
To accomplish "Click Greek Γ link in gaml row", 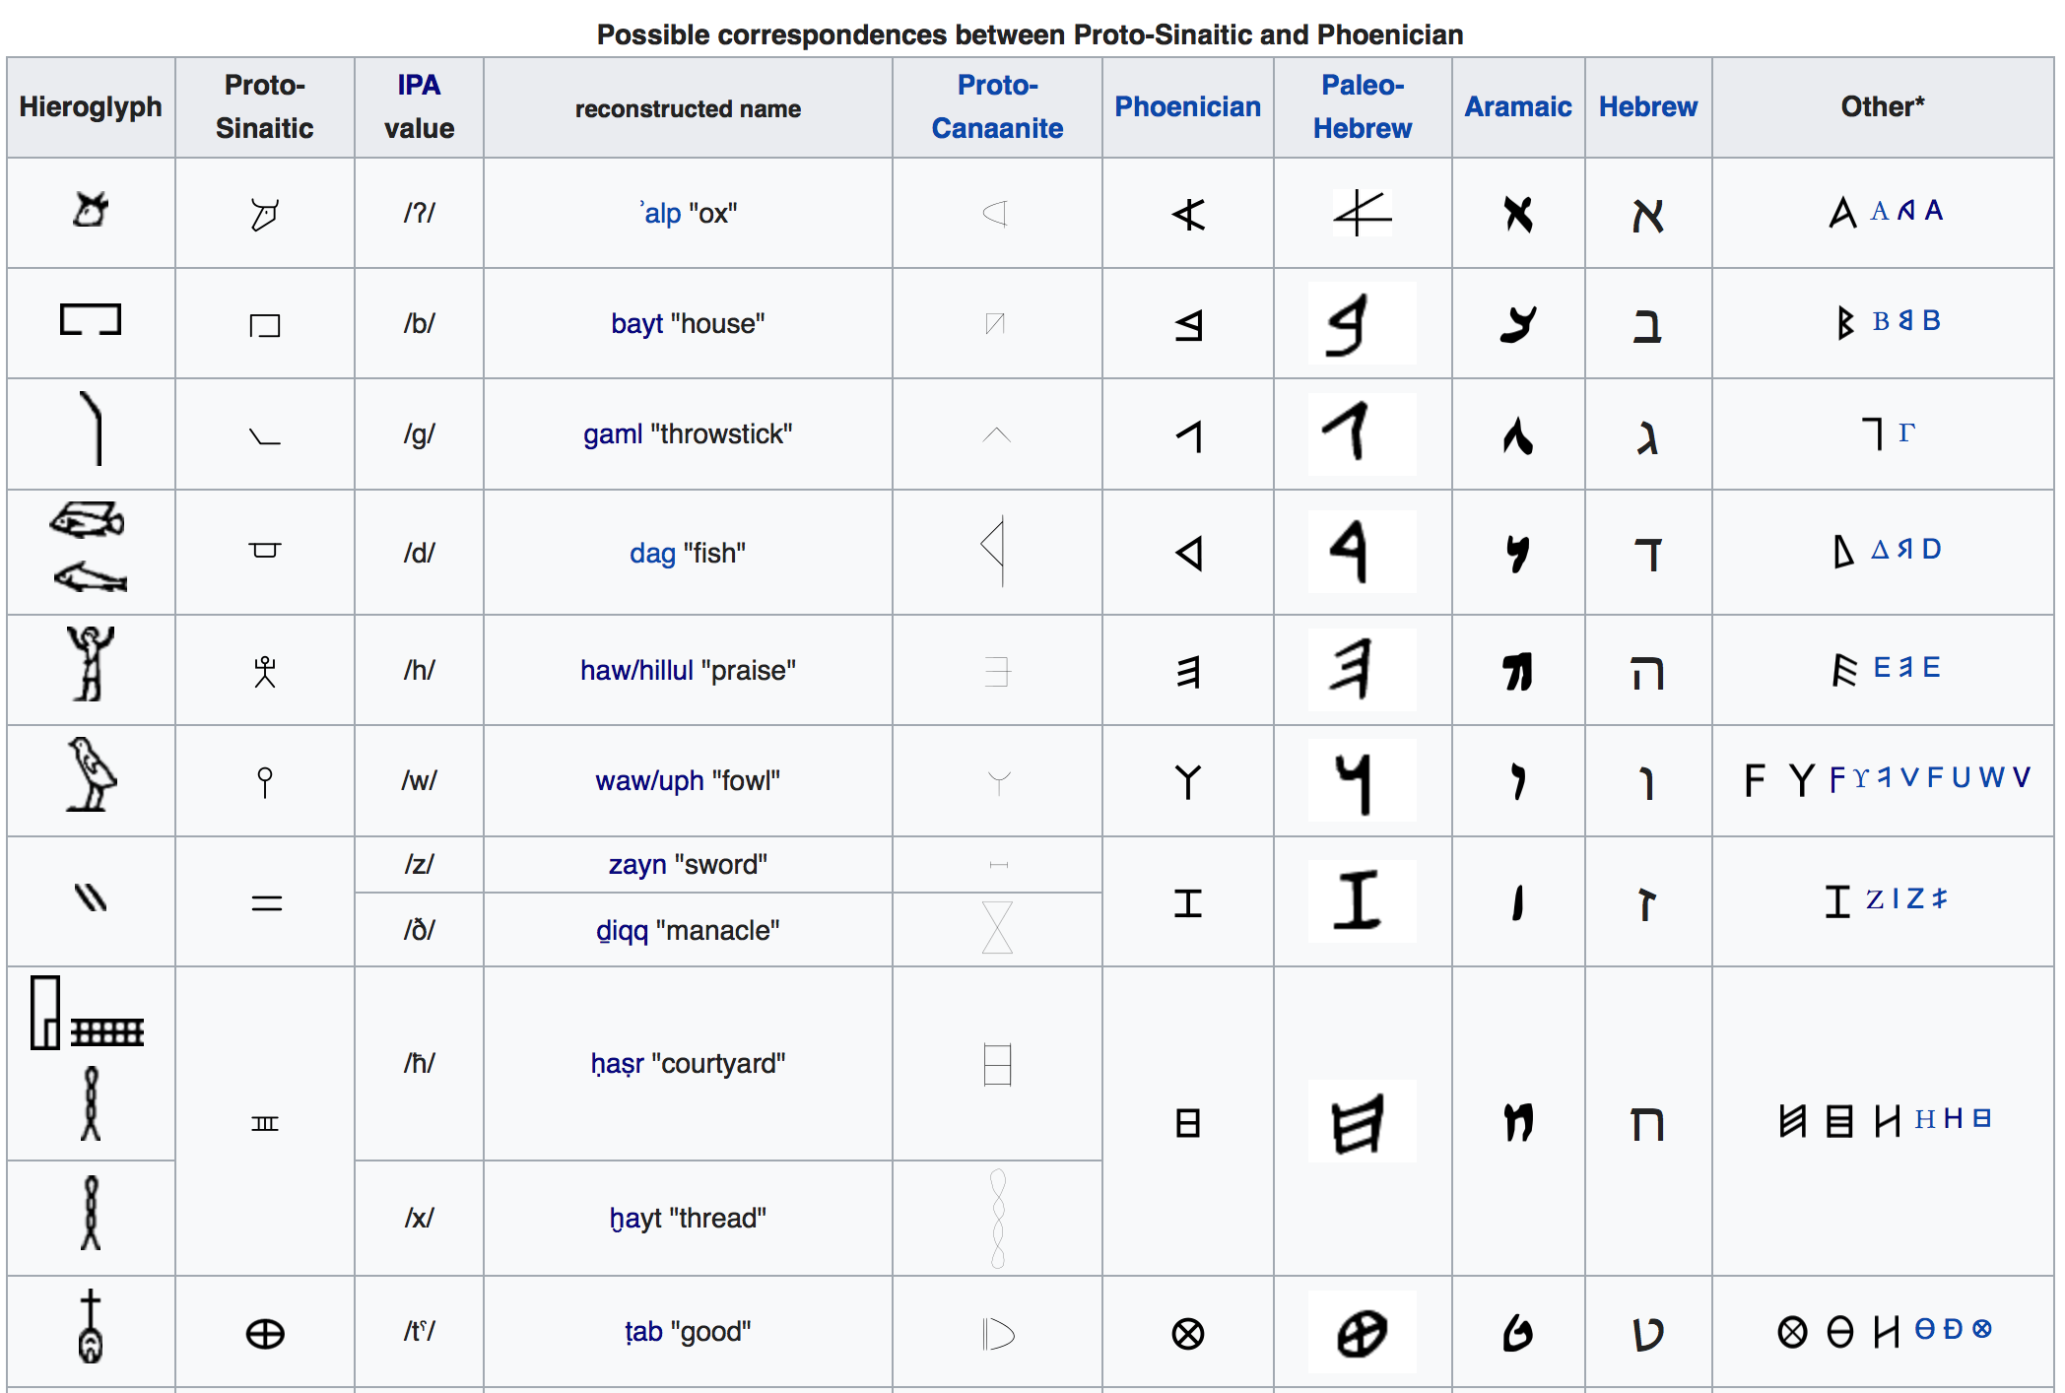I will tap(1906, 432).
